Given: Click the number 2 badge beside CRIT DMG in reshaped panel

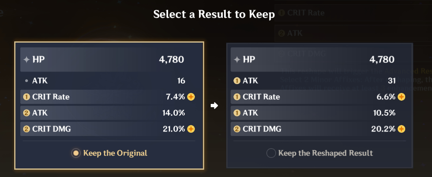Looking at the screenshot, I should tap(237, 129).
